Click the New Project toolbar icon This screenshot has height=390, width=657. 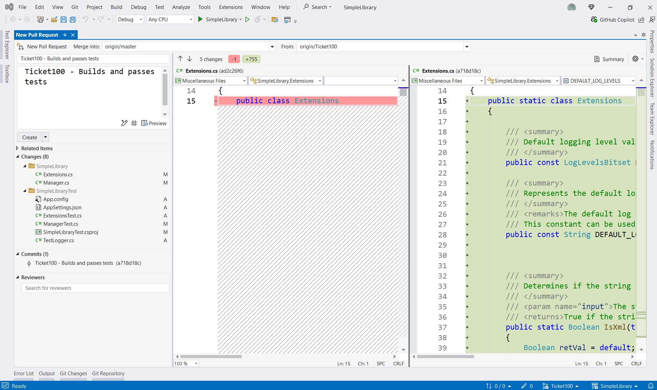point(40,20)
